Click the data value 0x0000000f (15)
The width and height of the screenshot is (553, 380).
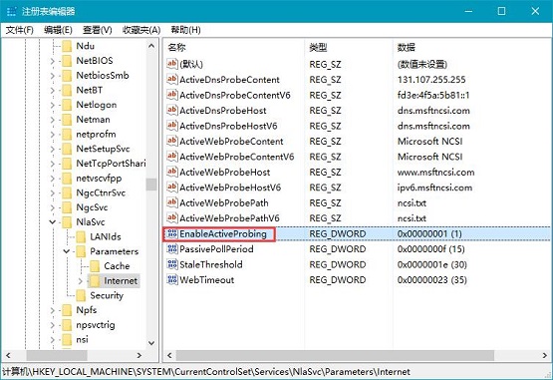pyautogui.click(x=431, y=249)
